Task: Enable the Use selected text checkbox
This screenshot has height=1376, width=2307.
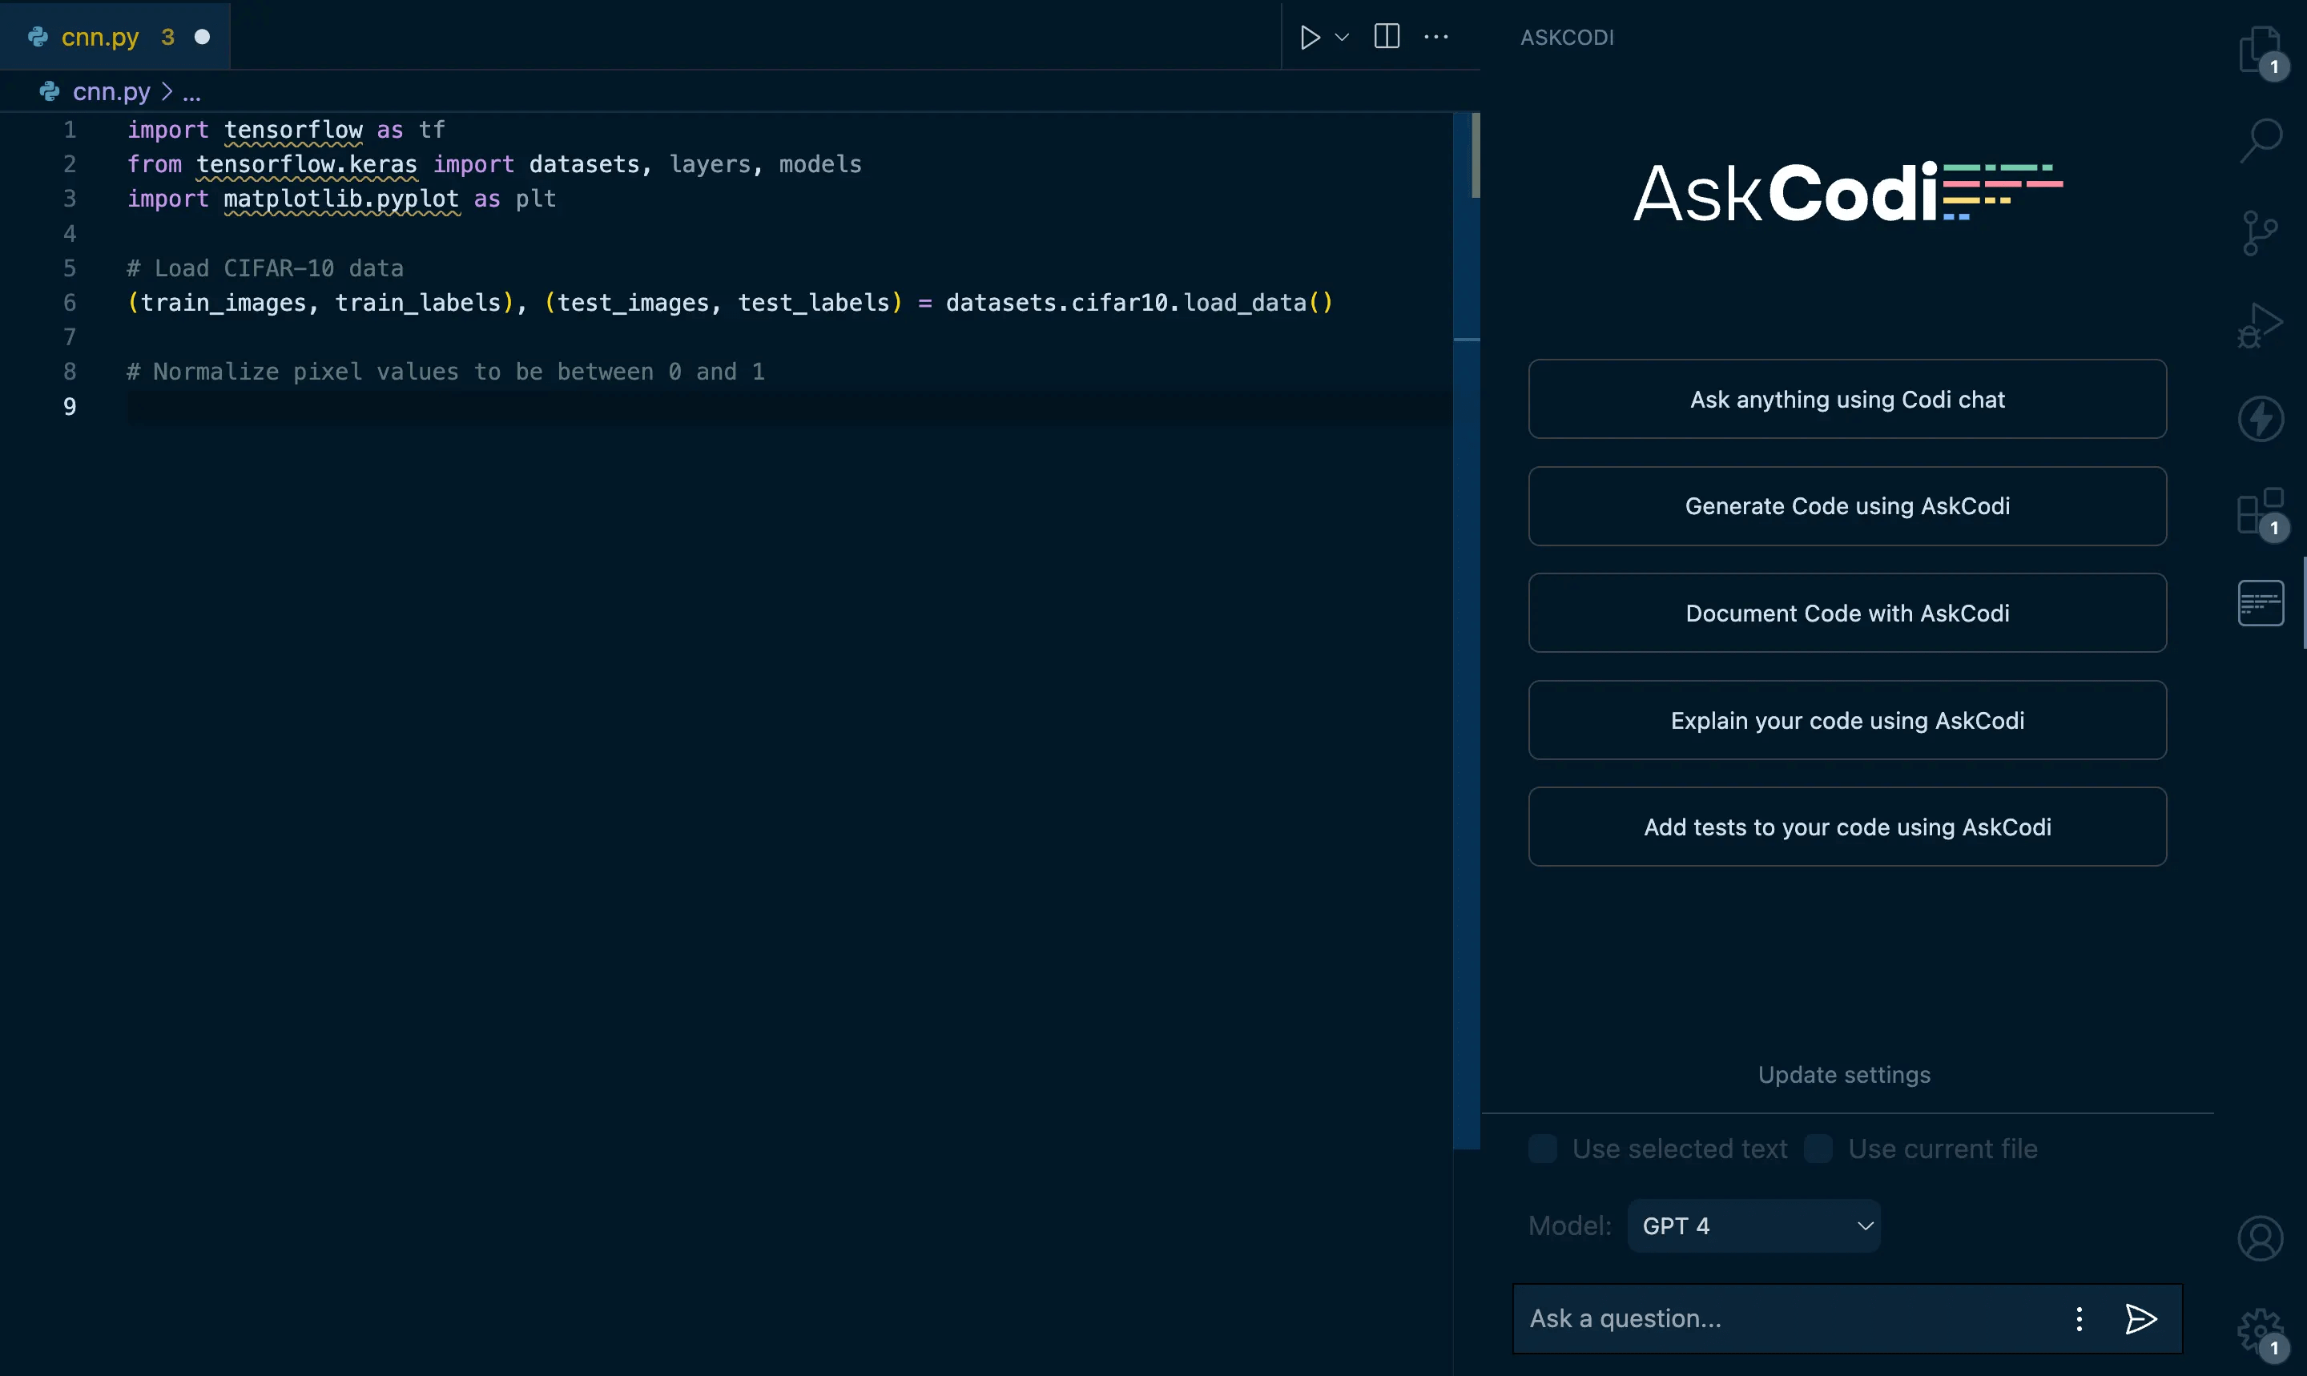Action: click(x=1543, y=1149)
